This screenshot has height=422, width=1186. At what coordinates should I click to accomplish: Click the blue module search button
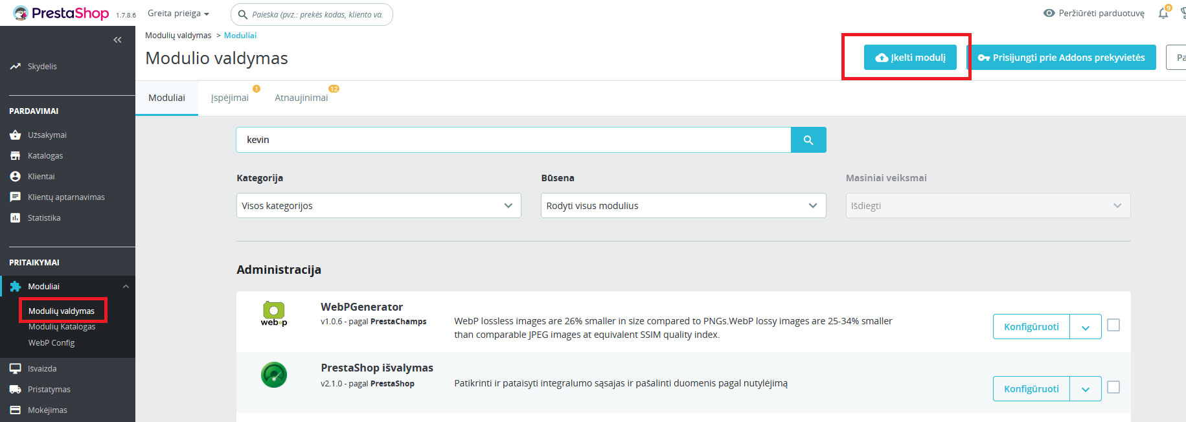(x=808, y=140)
